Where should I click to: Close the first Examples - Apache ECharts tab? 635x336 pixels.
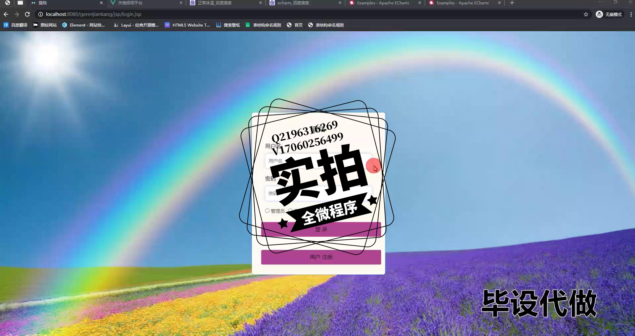420,3
